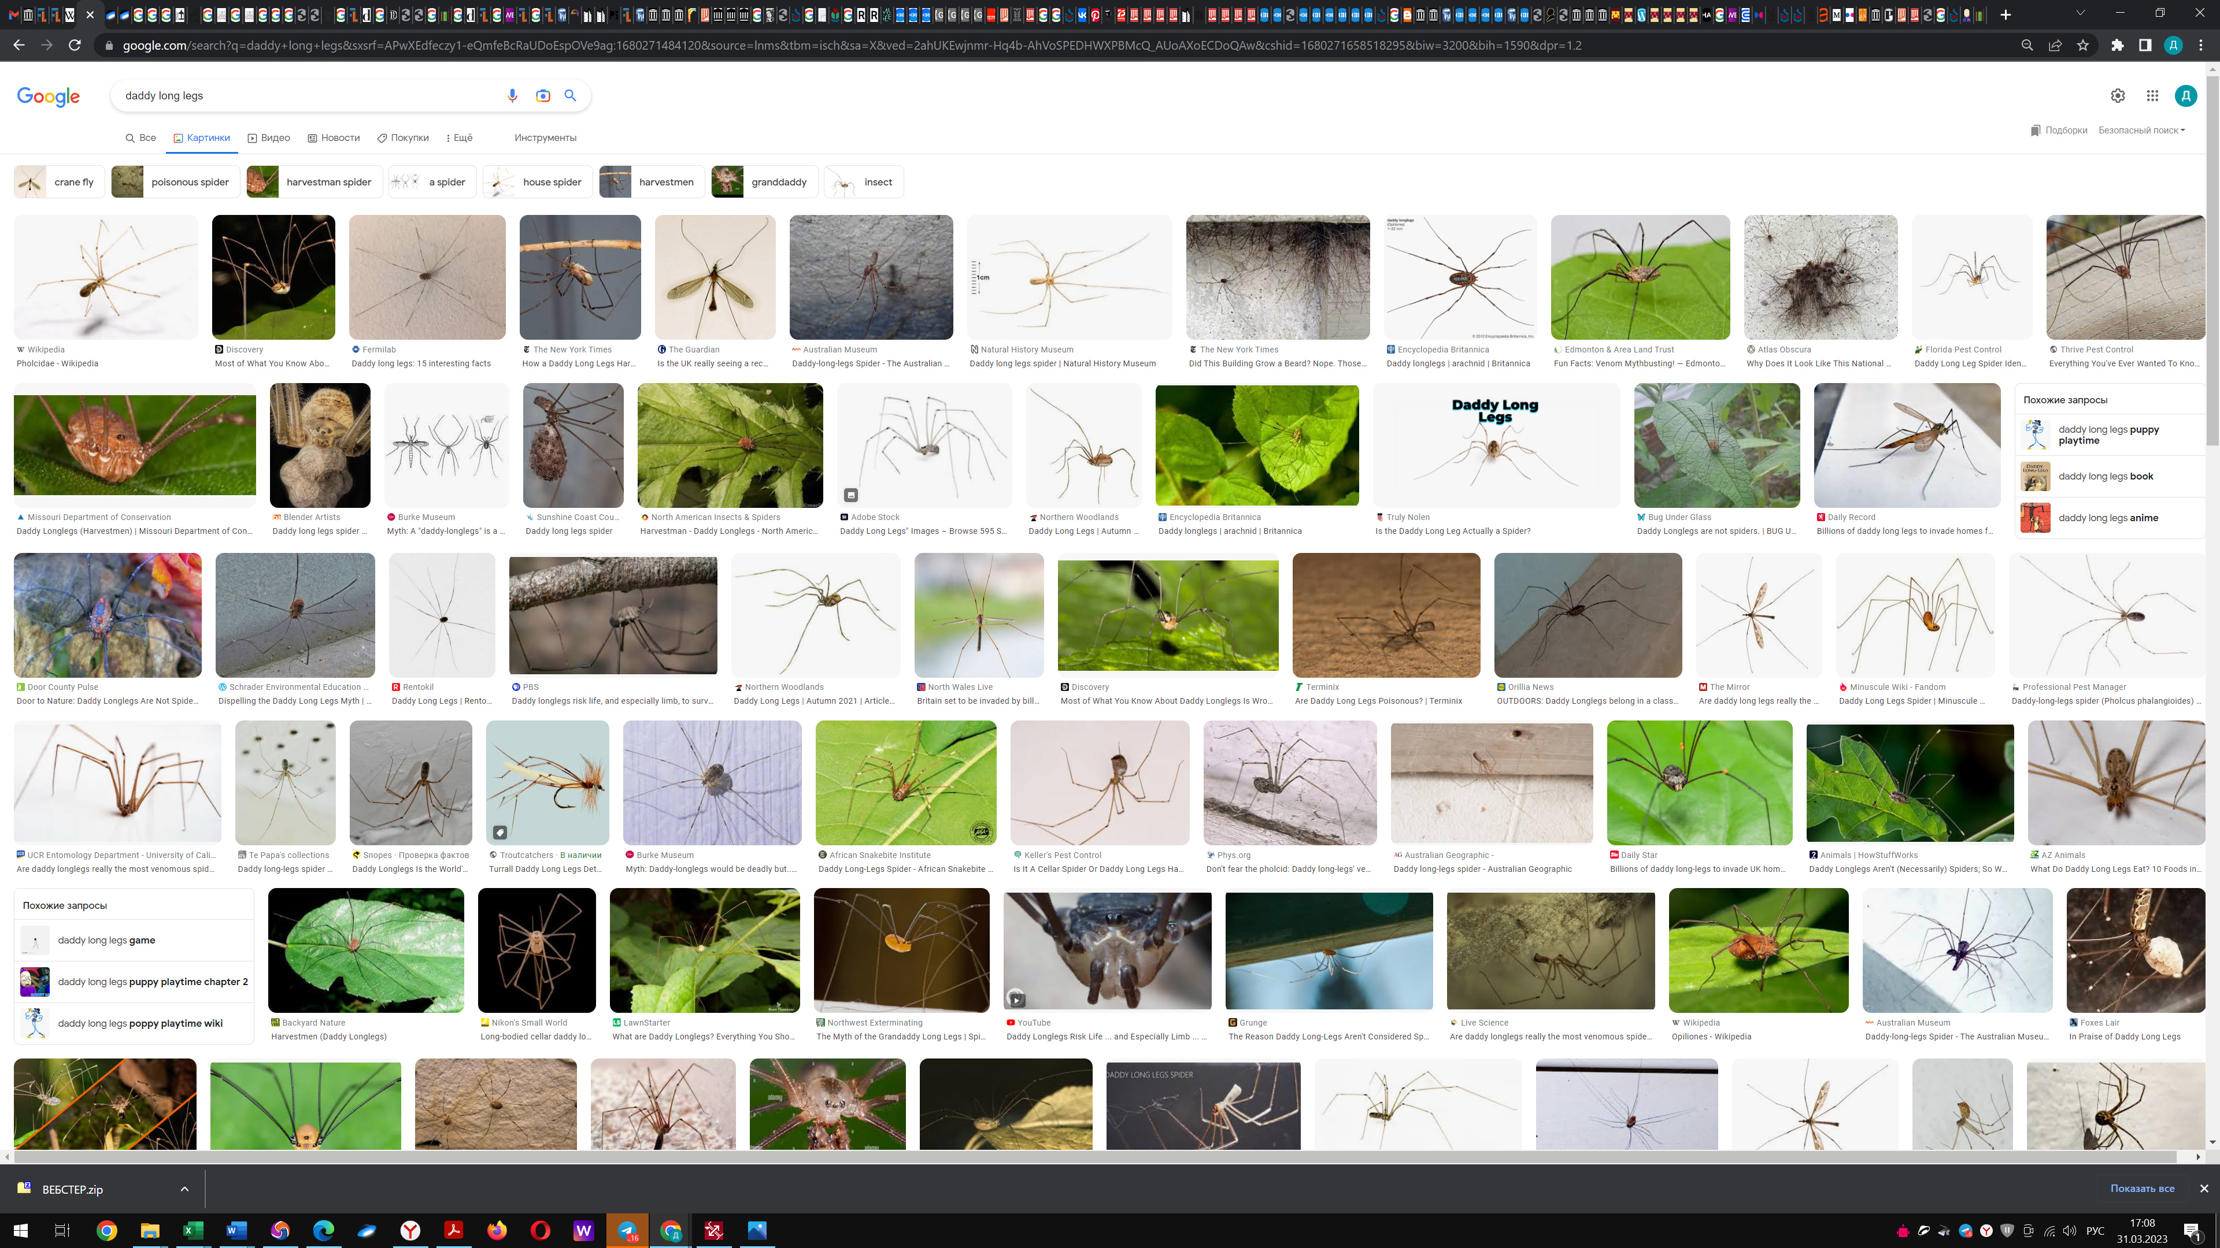Open Google account avatar on the page
This screenshot has height=1248, width=2220.
2185,95
